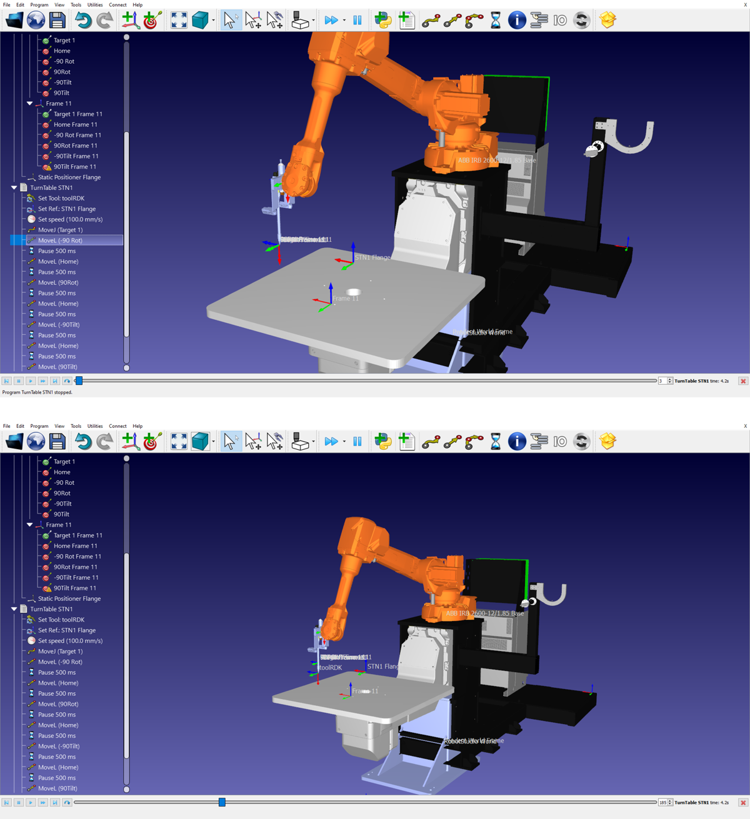The image size is (750, 819).
Task: Open View menu in lower window
Action: 59,426
